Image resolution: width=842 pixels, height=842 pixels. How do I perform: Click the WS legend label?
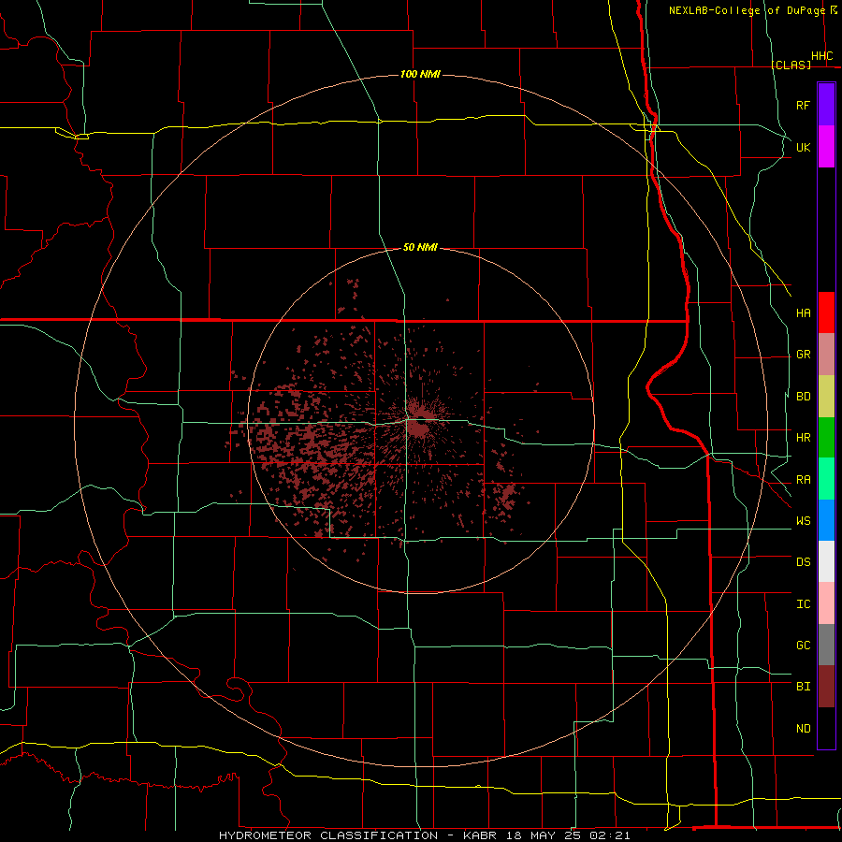click(804, 521)
